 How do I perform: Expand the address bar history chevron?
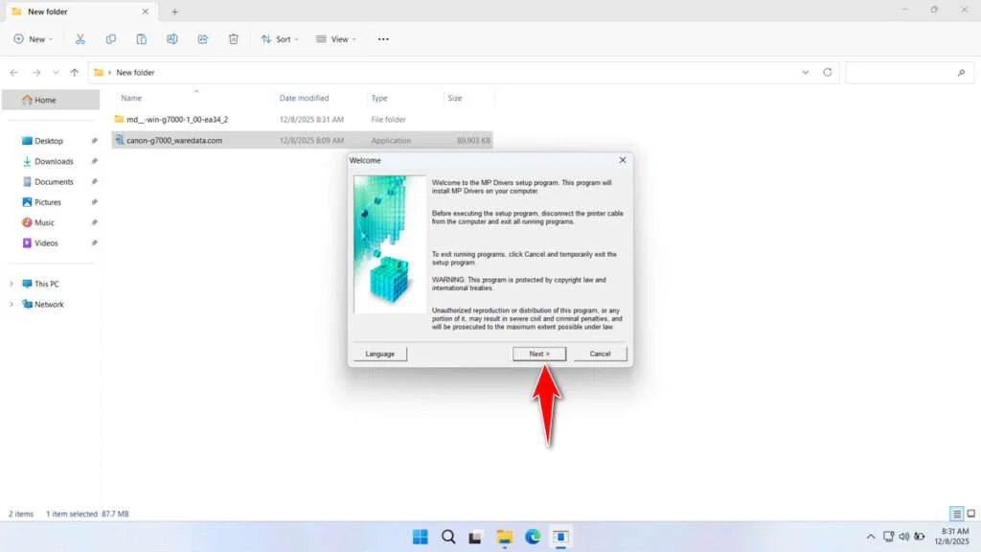pyautogui.click(x=805, y=72)
